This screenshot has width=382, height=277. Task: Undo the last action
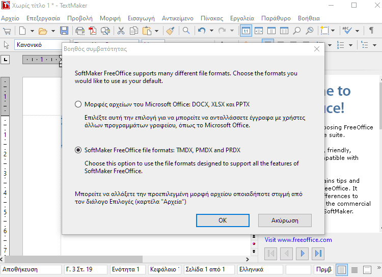202,31
